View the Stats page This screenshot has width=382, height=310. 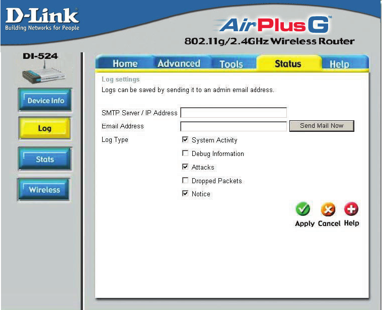(x=45, y=159)
